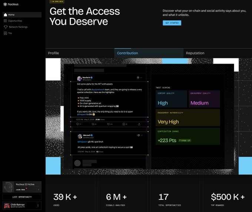Click the @thejasich mention in NeoAeris tweet
This screenshot has width=252, height=212.
coord(82,114)
